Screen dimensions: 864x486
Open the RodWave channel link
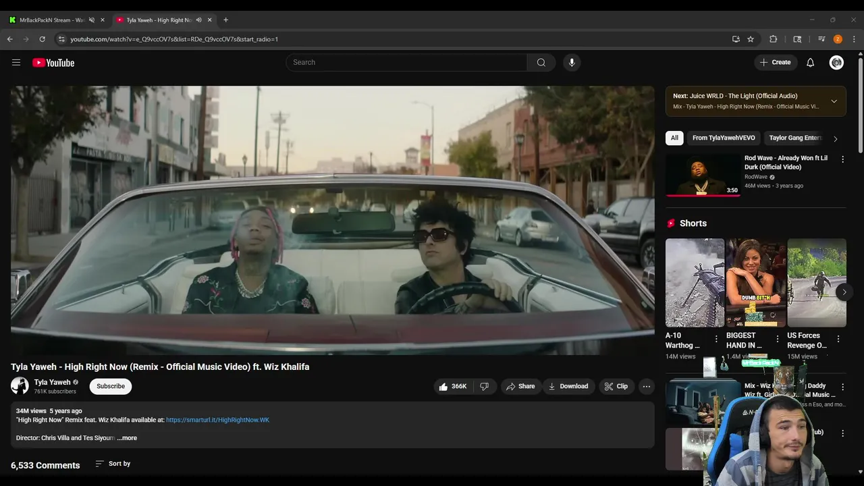pos(756,177)
